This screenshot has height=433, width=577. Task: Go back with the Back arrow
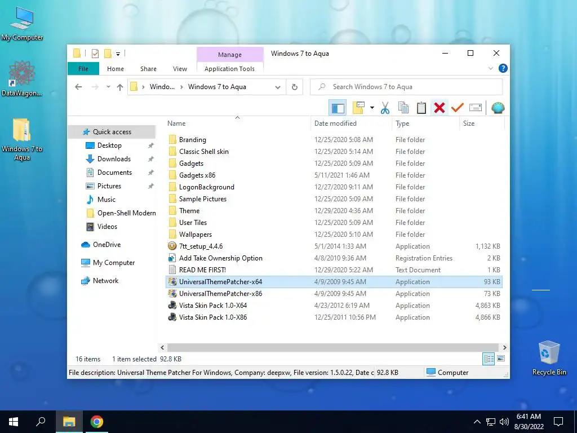coord(78,87)
